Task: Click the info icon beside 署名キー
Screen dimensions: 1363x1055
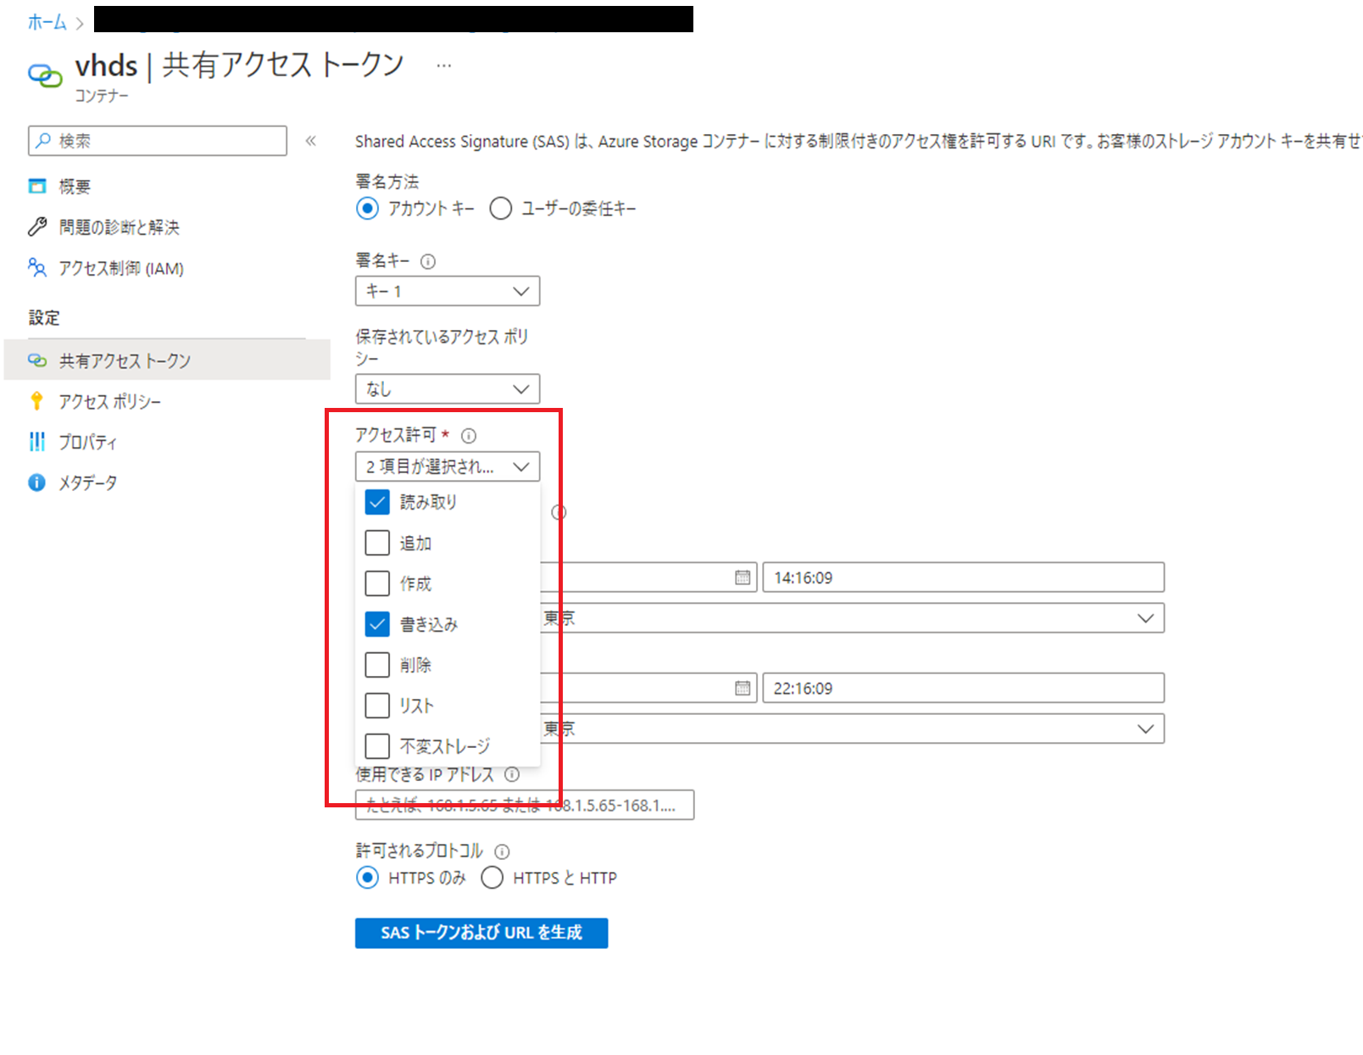Action: [x=428, y=261]
